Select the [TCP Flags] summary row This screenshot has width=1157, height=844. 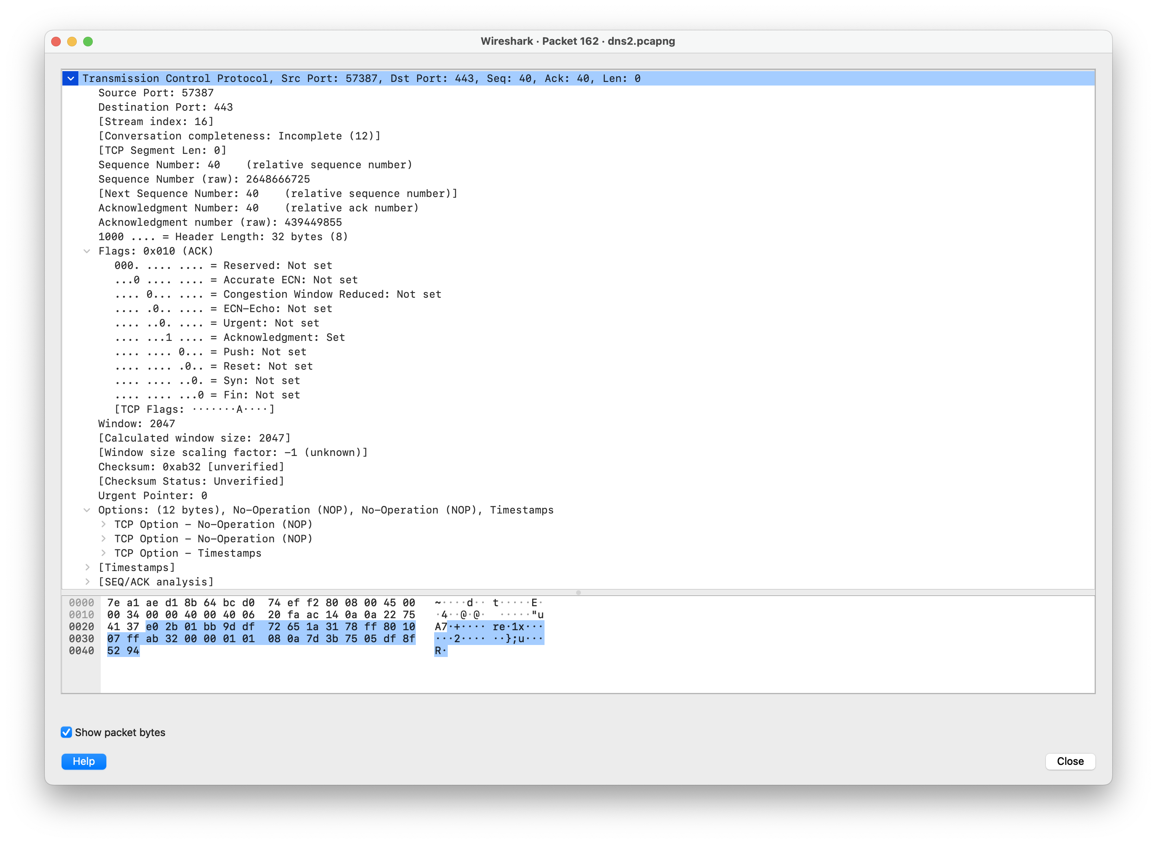point(578,409)
